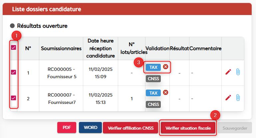This screenshot has width=256, height=138.
Task: Open the attachment paperclip for Fournisseur7
Action: [238, 97]
